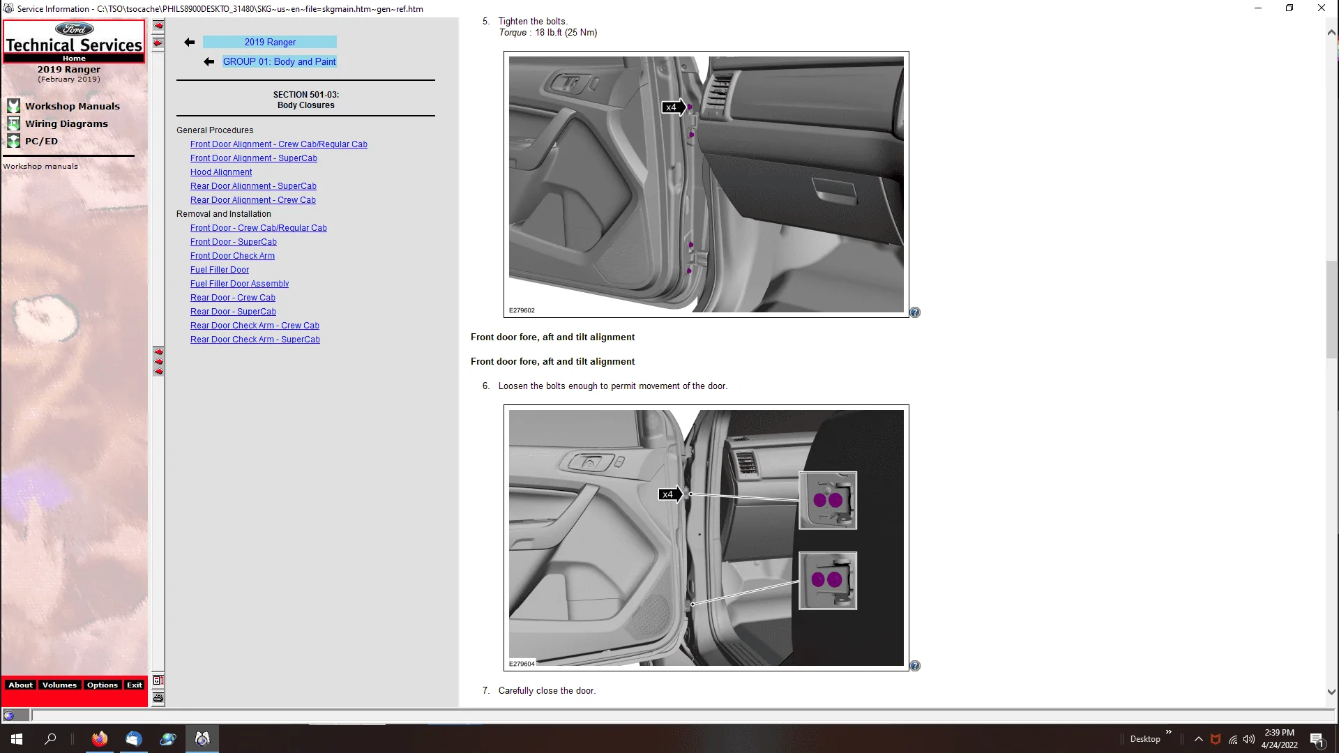
Task: Show hidden system tray icons
Action: (x=1198, y=739)
